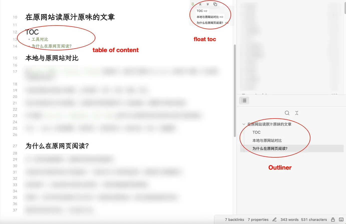The width and height of the screenshot is (346, 224).
Task: Go to TOC H2 in float toc
Action: click(202, 11)
